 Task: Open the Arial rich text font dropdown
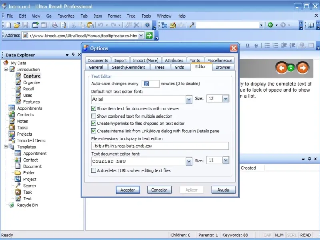pos(189,99)
